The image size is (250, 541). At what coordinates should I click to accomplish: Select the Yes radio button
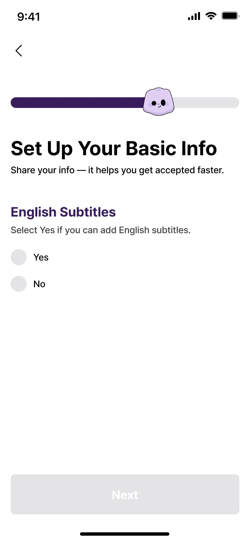19,257
